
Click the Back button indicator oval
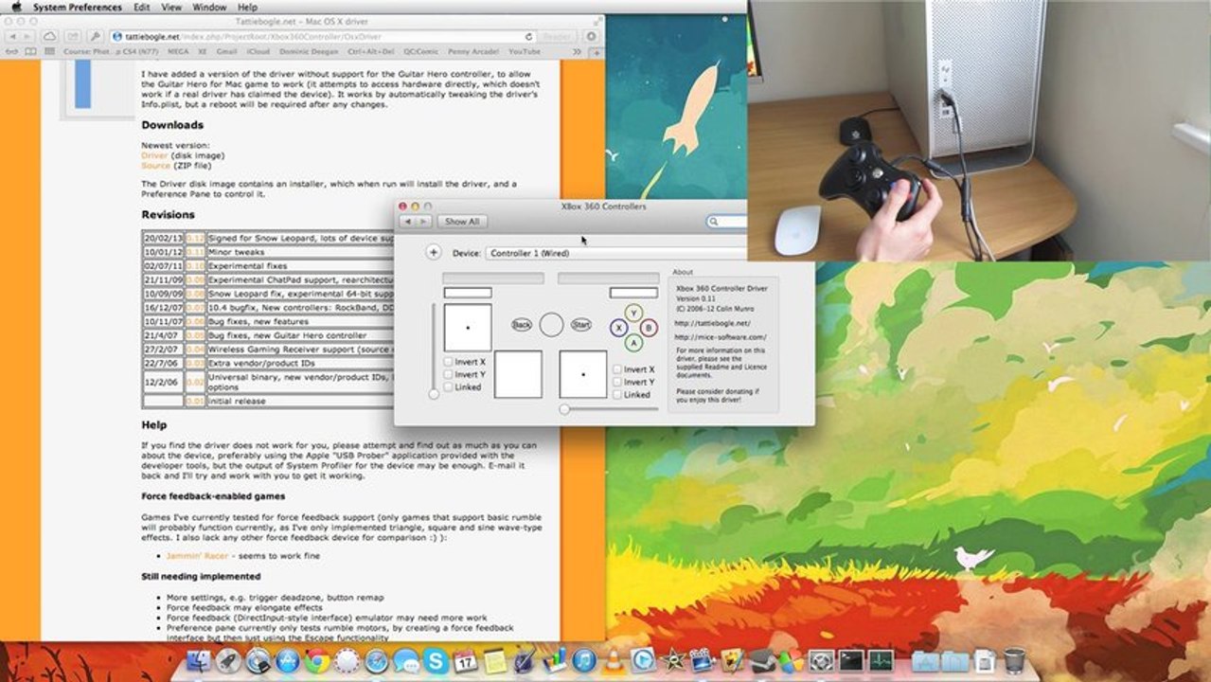click(x=522, y=325)
